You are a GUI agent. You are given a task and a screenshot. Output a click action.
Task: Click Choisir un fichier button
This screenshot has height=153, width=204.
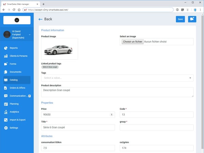coord(132,42)
